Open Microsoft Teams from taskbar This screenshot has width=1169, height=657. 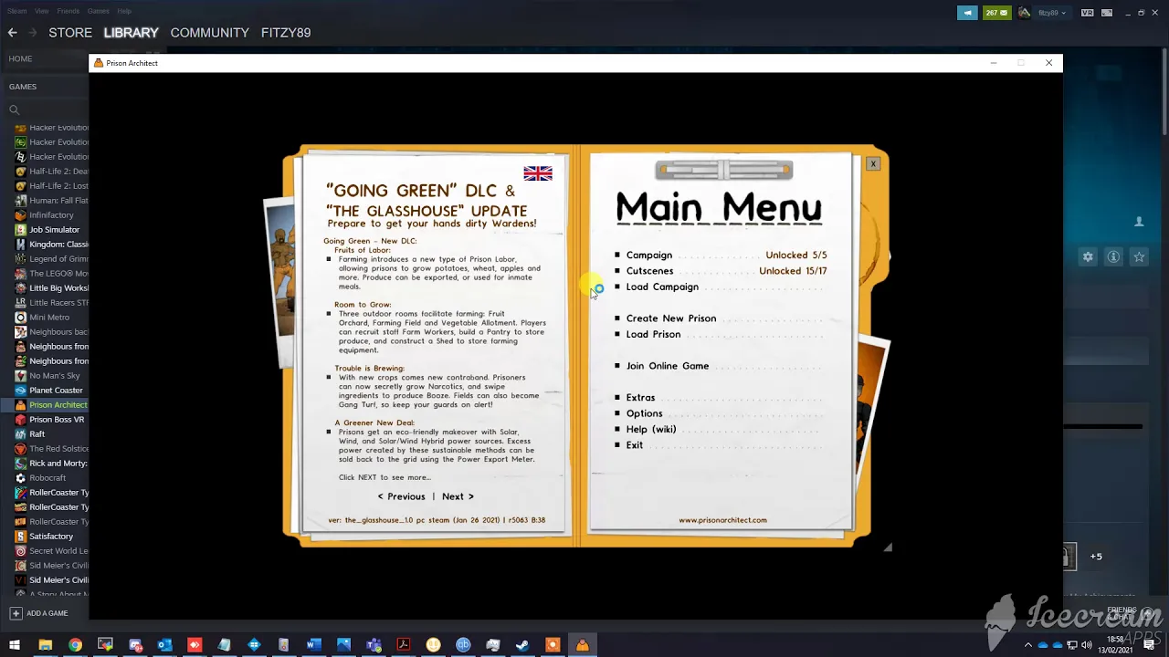374,645
